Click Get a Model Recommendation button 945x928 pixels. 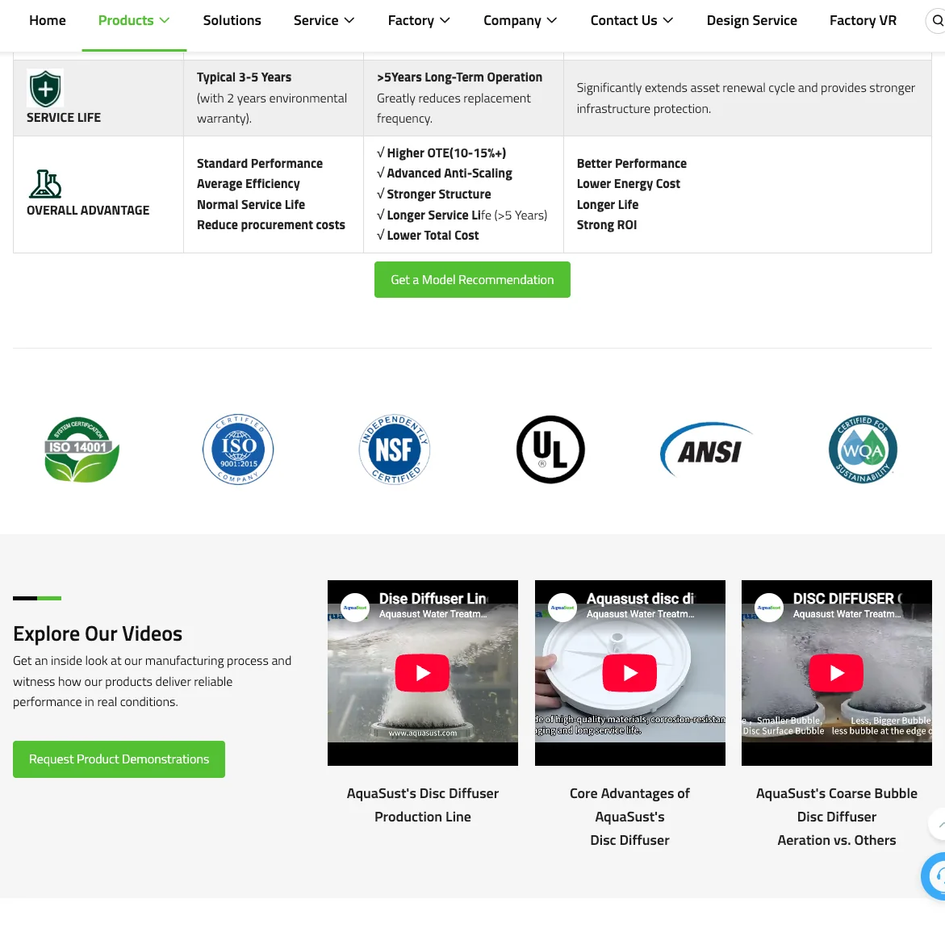[472, 279]
